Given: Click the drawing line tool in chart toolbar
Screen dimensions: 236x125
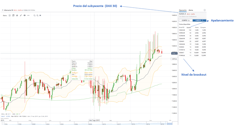Looking at the screenshot, I should (x=21, y=15).
